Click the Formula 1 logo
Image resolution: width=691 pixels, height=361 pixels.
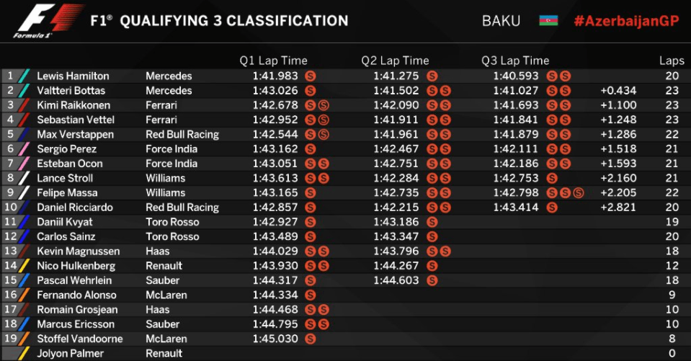48,21
